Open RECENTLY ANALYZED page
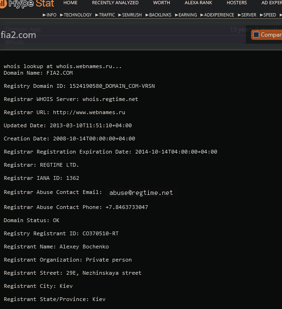This screenshot has height=309, width=282. coord(115,3)
